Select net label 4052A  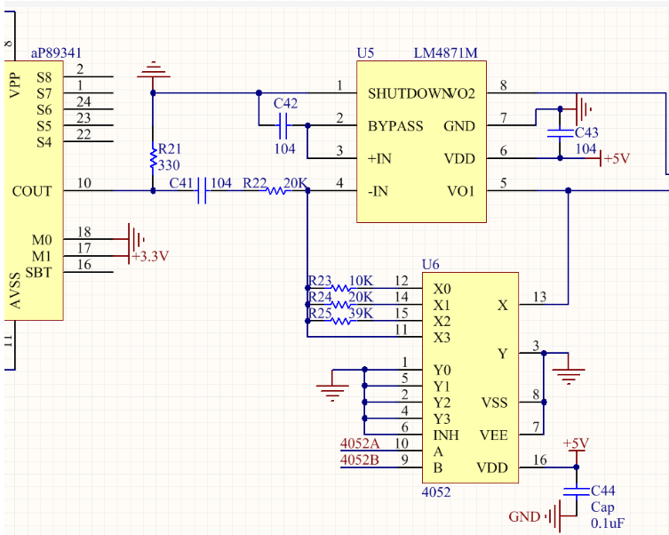(360, 443)
